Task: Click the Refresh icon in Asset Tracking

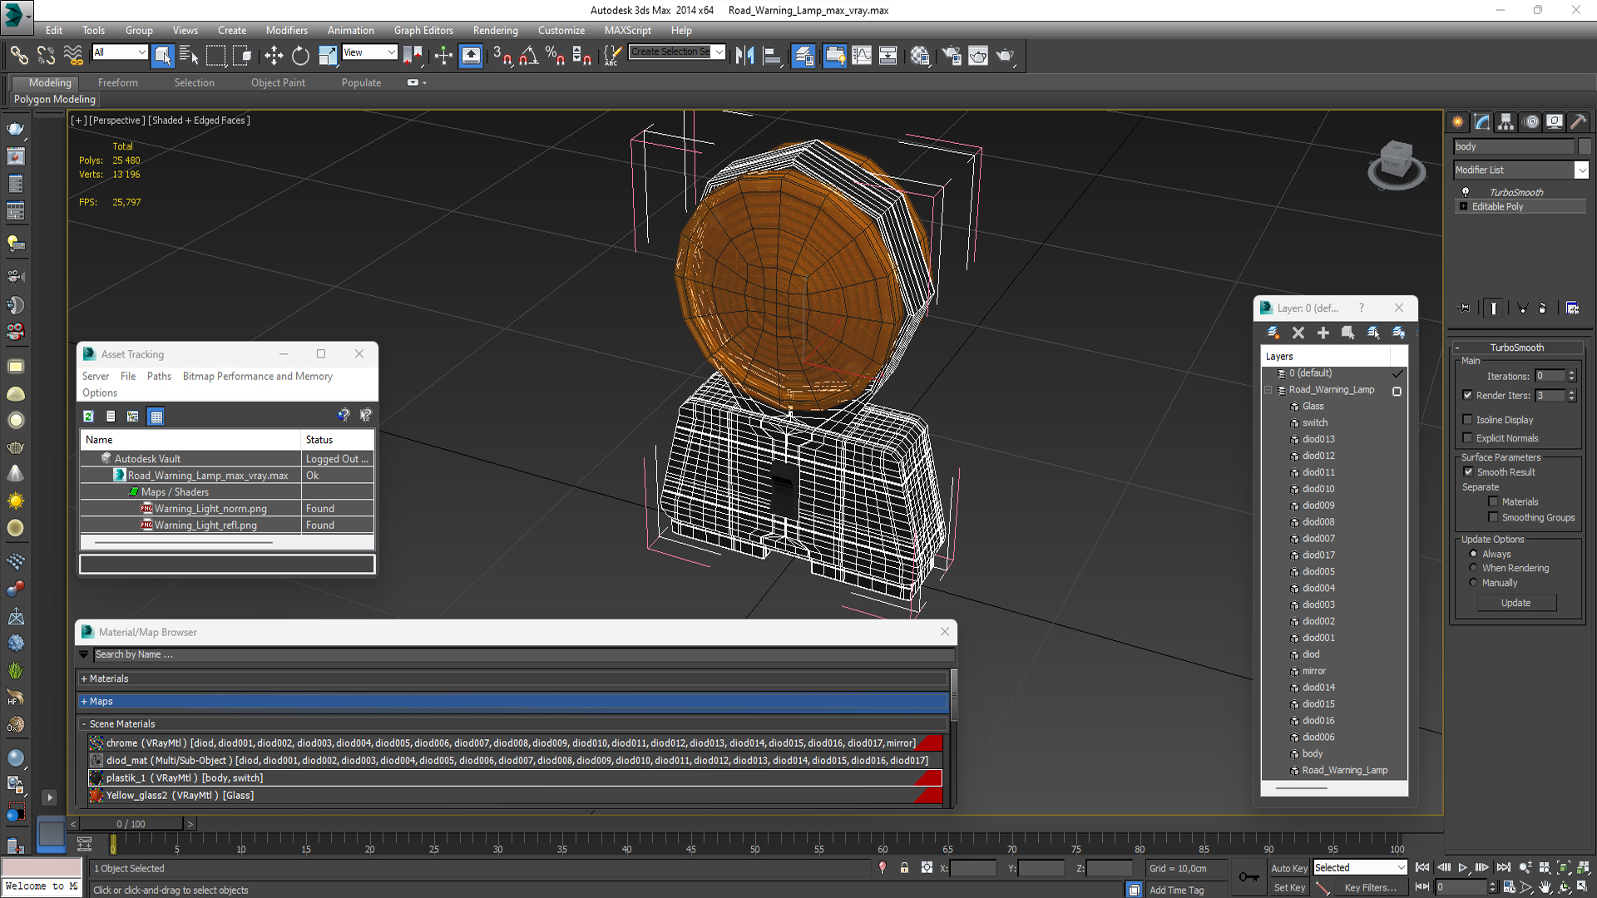Action: (88, 416)
